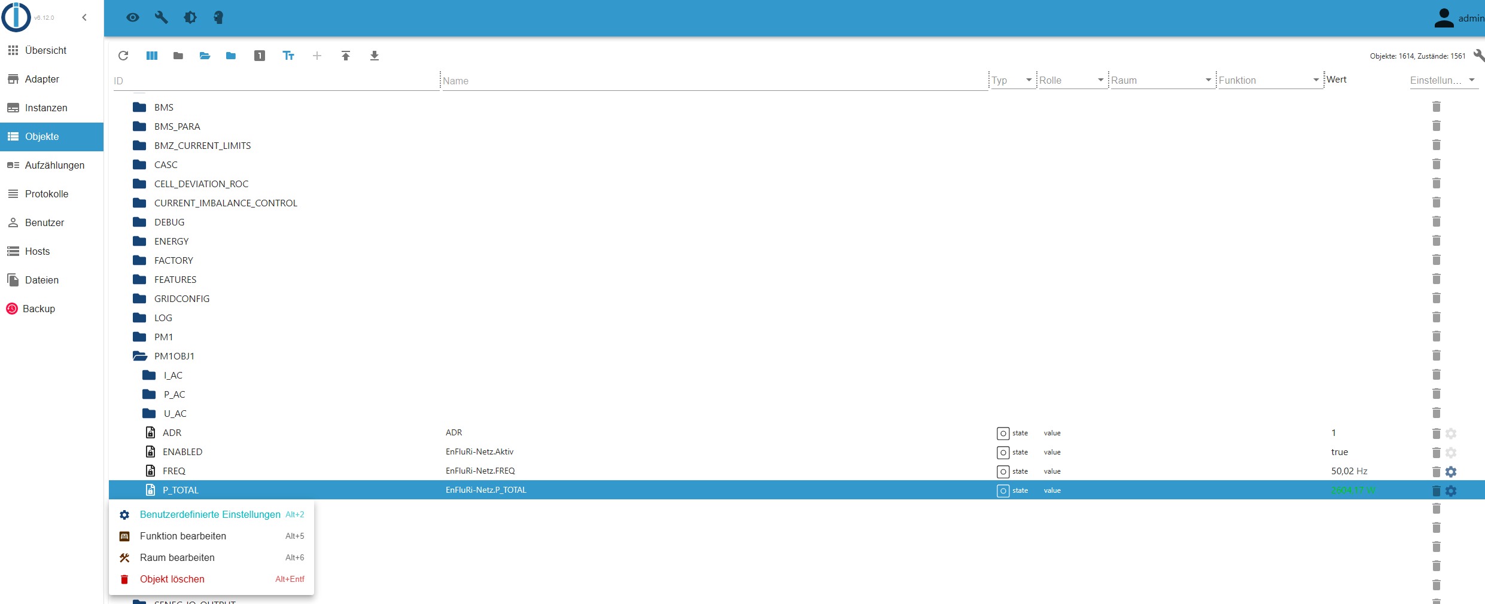The width and height of the screenshot is (1485, 604).
Task: Toggle the eye icon in top bar
Action: 133,17
